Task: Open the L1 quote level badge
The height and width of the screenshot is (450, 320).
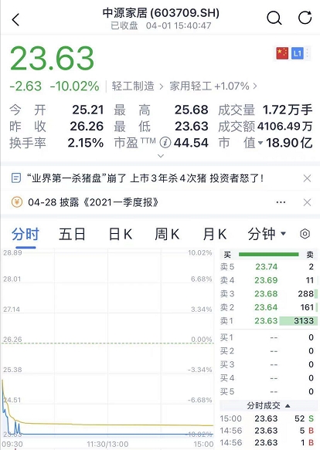Action: pos(298,54)
